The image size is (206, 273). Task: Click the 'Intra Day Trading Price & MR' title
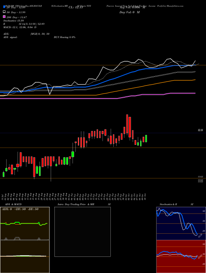coord(76,204)
